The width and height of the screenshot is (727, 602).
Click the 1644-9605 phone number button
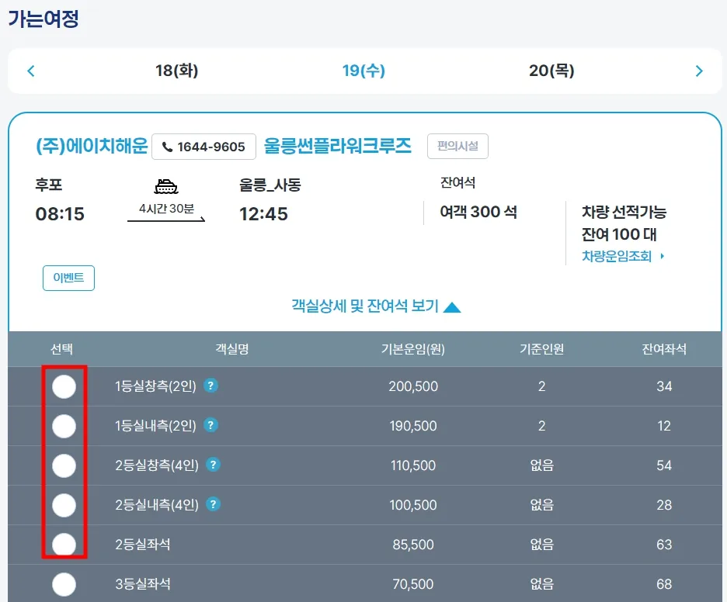tap(203, 146)
